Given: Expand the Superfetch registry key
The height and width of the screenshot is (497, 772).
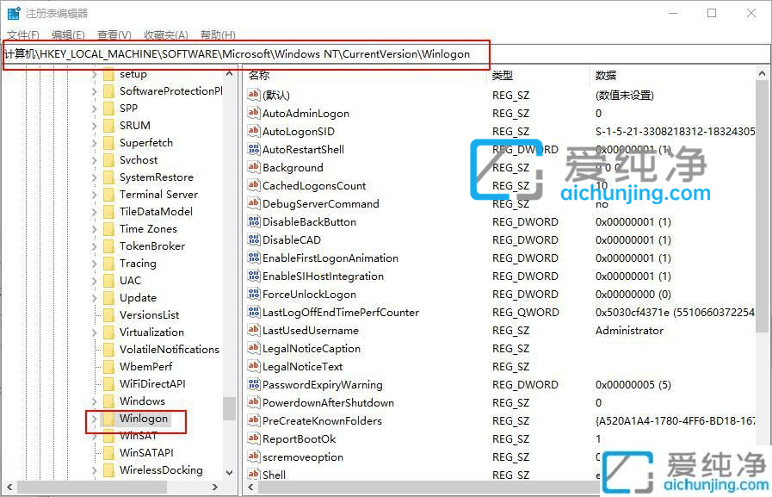Looking at the screenshot, I should [x=94, y=143].
